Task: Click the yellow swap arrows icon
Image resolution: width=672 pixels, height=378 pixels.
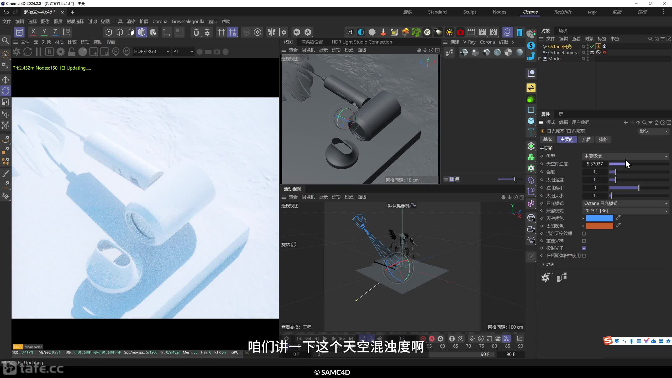Action: pyautogui.click(x=531, y=88)
